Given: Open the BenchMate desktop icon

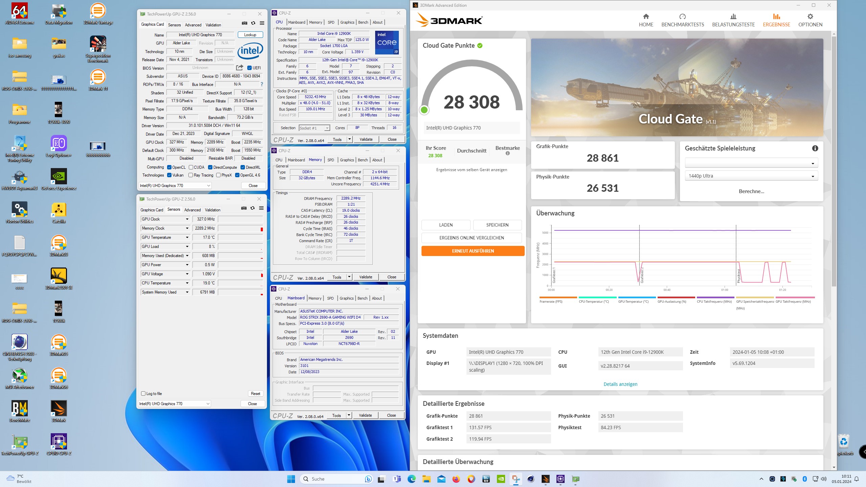Looking at the screenshot, I should 20,411.
